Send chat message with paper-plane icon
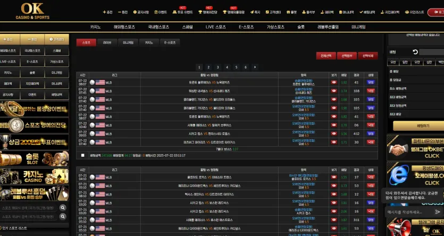 coord(438,212)
